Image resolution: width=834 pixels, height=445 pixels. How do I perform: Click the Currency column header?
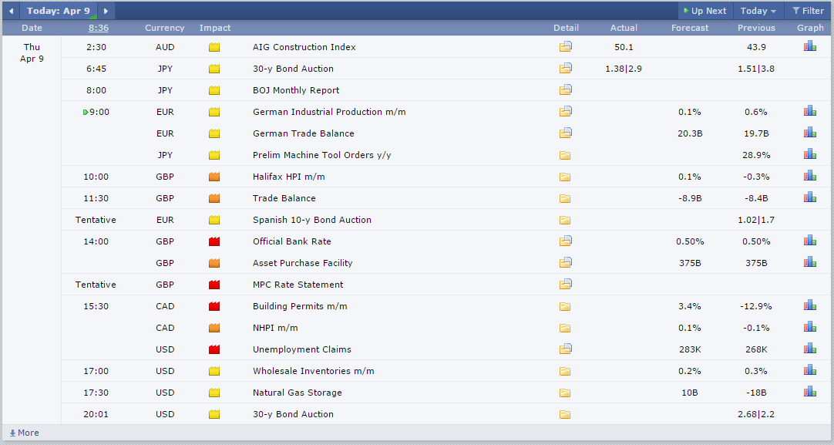pyautogui.click(x=165, y=28)
